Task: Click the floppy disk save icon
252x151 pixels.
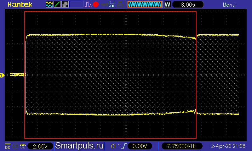Action: tap(112, 4)
